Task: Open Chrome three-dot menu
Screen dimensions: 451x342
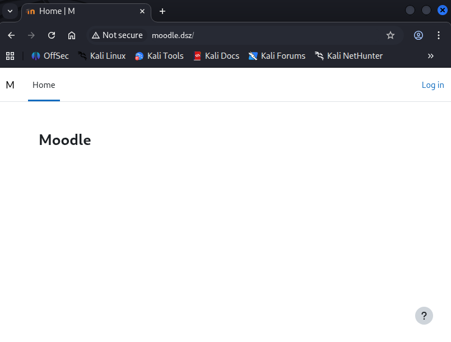Action: coord(438,35)
